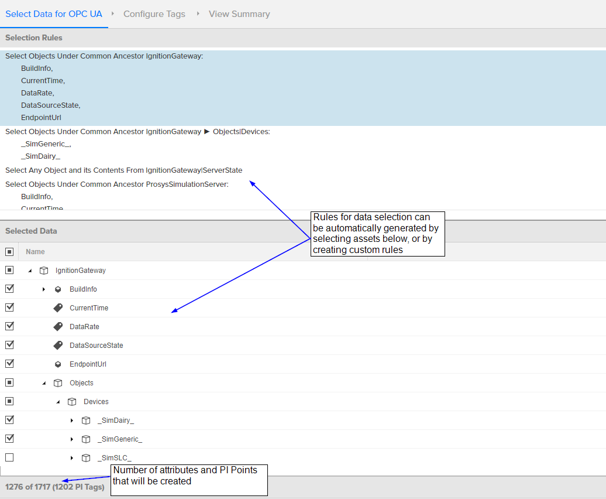Image resolution: width=606 pixels, height=499 pixels.
Task: Click the tag icon next to CurrentTime
Action: (x=58, y=308)
